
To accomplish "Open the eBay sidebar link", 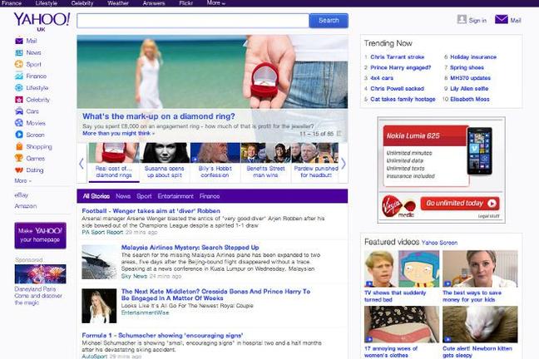I will [22, 194].
